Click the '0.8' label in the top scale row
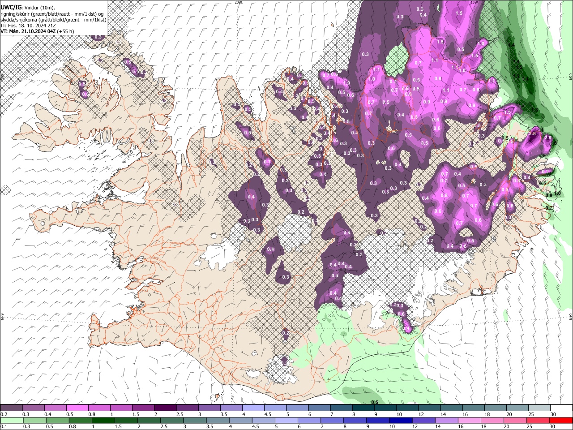The image size is (573, 430). [x=91, y=414]
